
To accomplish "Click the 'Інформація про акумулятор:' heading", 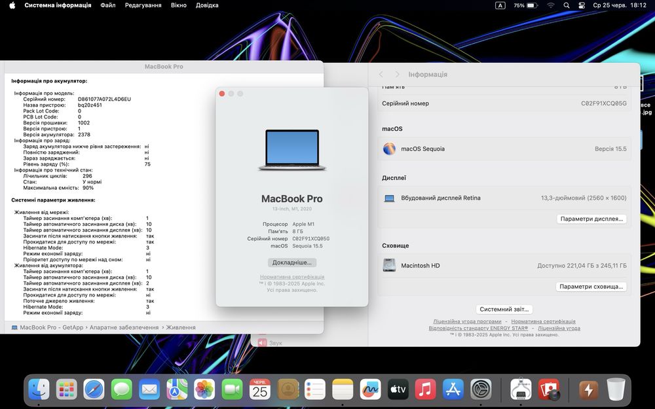I will [49, 81].
